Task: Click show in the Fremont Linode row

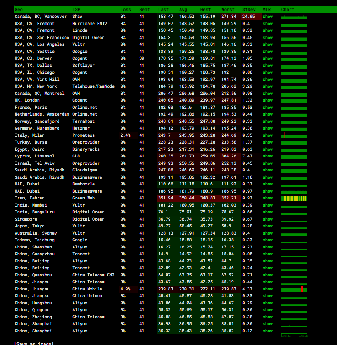Action: (x=268, y=30)
